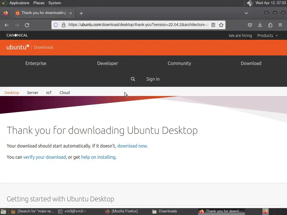This screenshot has width=287, height=215.
Task: Close the 'Thank you for downloading' tab
Action: coord(71,13)
